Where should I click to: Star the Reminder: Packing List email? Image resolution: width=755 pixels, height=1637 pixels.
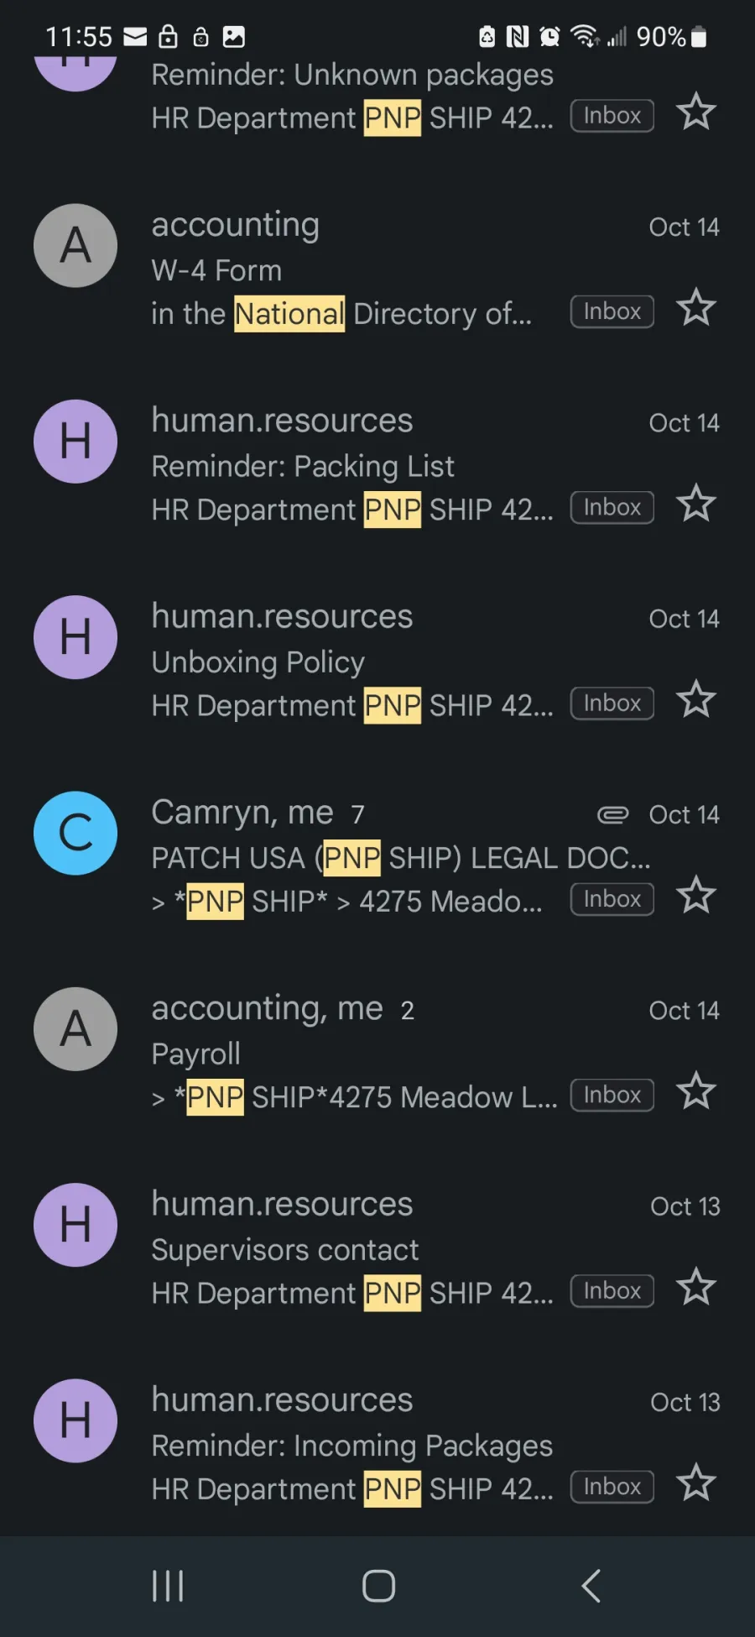click(x=696, y=504)
